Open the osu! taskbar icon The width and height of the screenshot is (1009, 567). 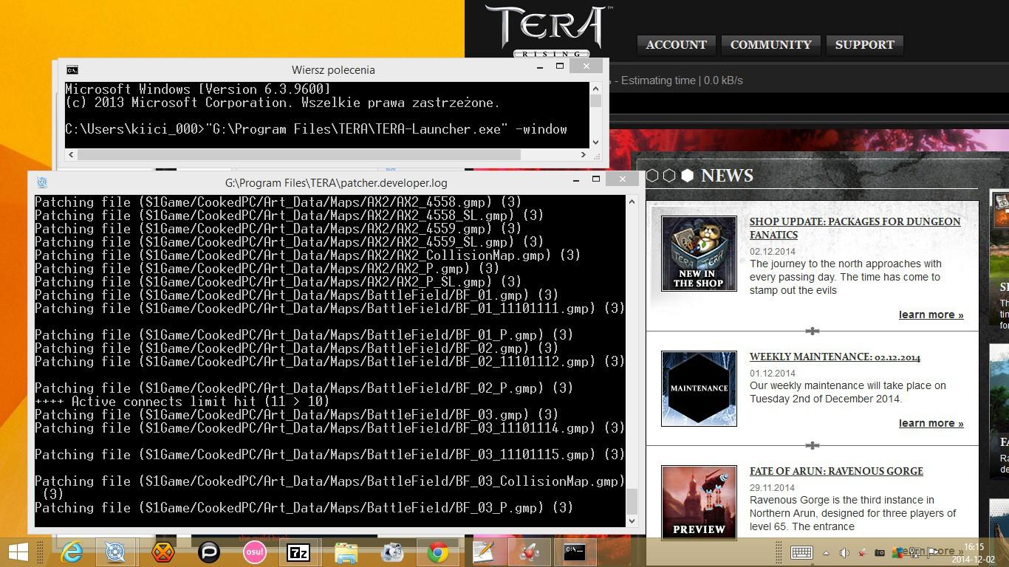click(x=254, y=551)
